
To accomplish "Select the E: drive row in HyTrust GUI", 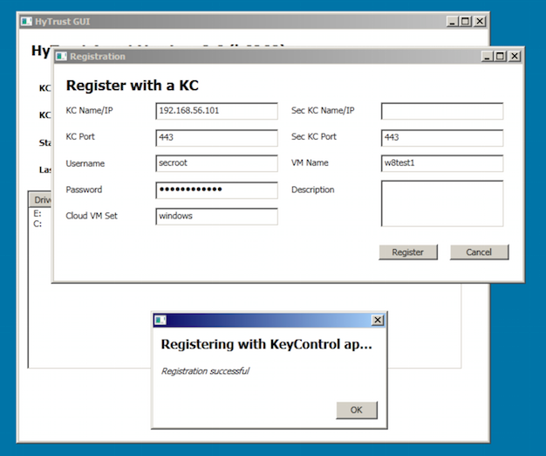I will 38,213.
